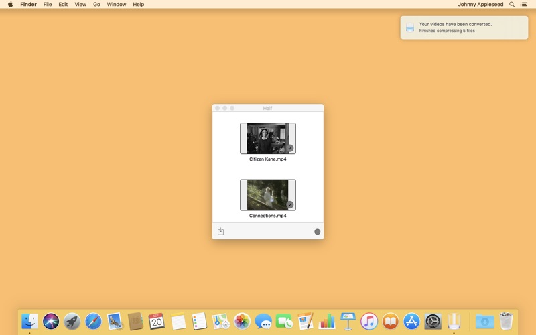Open Safari compass icon in dock
This screenshot has height=335, width=536.
click(x=93, y=322)
